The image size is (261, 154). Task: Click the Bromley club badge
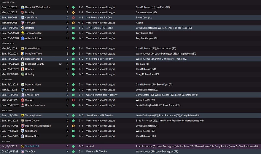click(x=23, y=12)
